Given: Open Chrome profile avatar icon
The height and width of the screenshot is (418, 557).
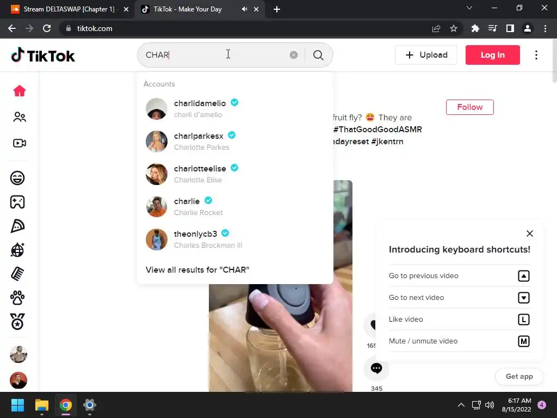Looking at the screenshot, I should point(528,28).
